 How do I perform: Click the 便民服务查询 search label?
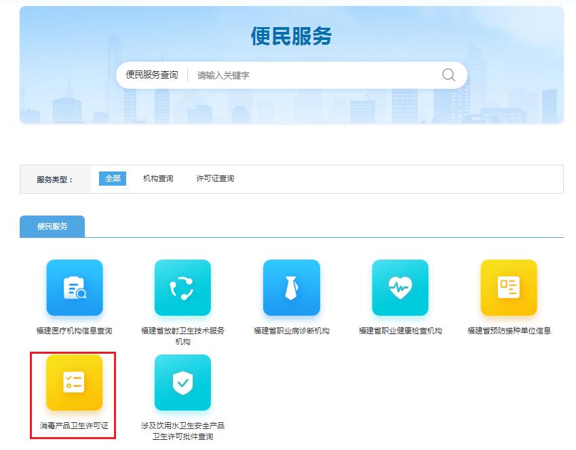point(152,75)
